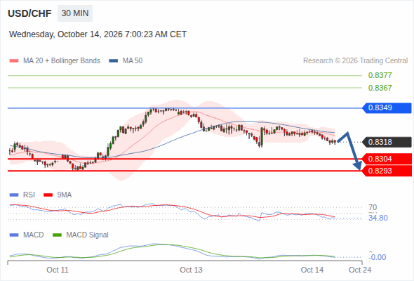Image resolution: width=414 pixels, height=281 pixels.
Task: Click the Oct 24 date axis label
Action: [360, 270]
